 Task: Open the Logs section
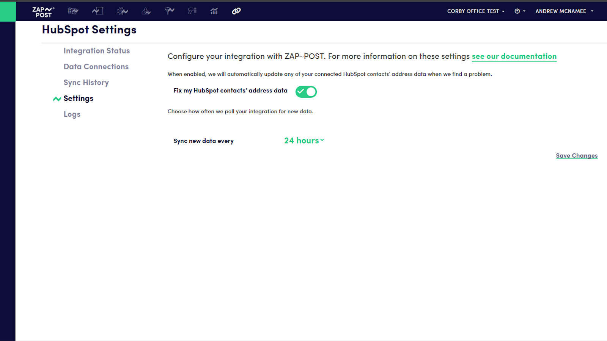coord(72,114)
